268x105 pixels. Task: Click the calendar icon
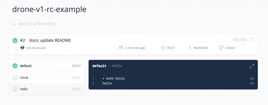coord(121,48)
